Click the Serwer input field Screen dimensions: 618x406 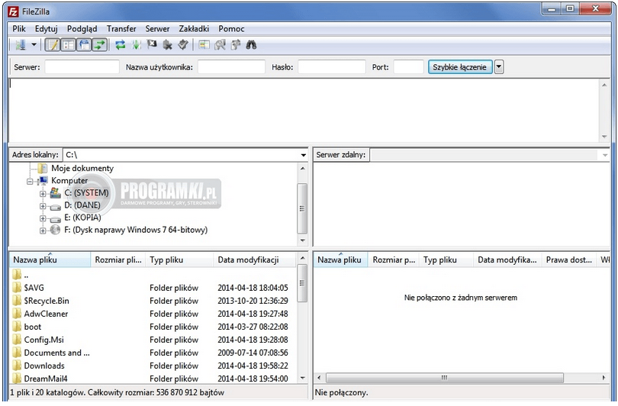82,67
